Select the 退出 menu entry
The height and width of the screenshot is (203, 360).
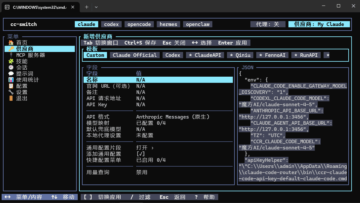(x=21, y=98)
